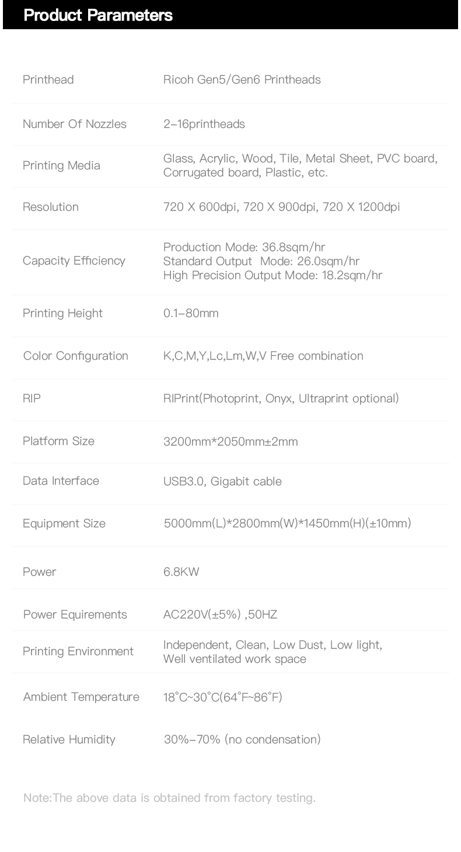Click the Platform Size value 3200mm*2050mm
Screen dimensions: 461x852
(230, 441)
